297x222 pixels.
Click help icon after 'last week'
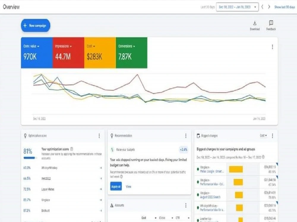[121, 177]
